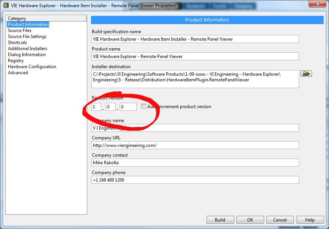This screenshot has height=229, width=329.
Task: Click the LabVIEW icon in the title bar
Action: (6, 6)
